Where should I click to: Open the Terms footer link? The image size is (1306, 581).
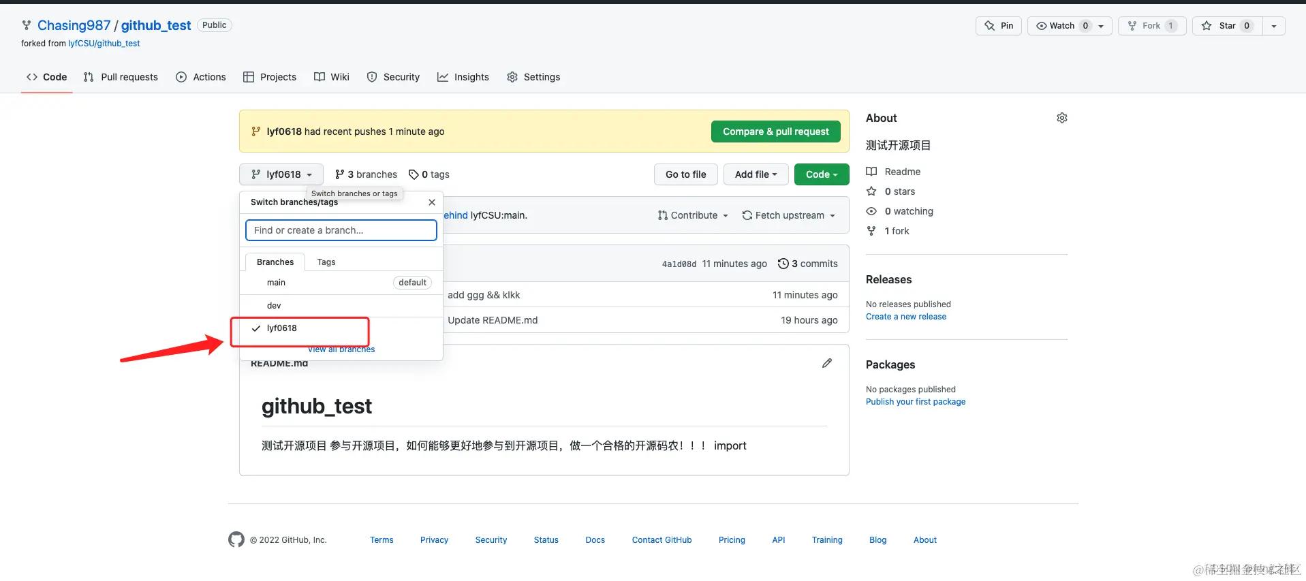point(382,540)
